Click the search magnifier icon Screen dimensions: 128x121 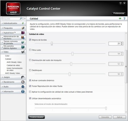tap(21, 18)
